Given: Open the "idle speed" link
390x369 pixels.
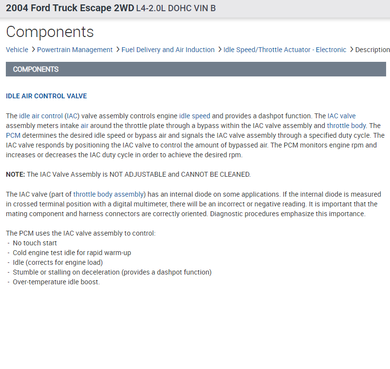Looking at the screenshot, I should 195,116.
